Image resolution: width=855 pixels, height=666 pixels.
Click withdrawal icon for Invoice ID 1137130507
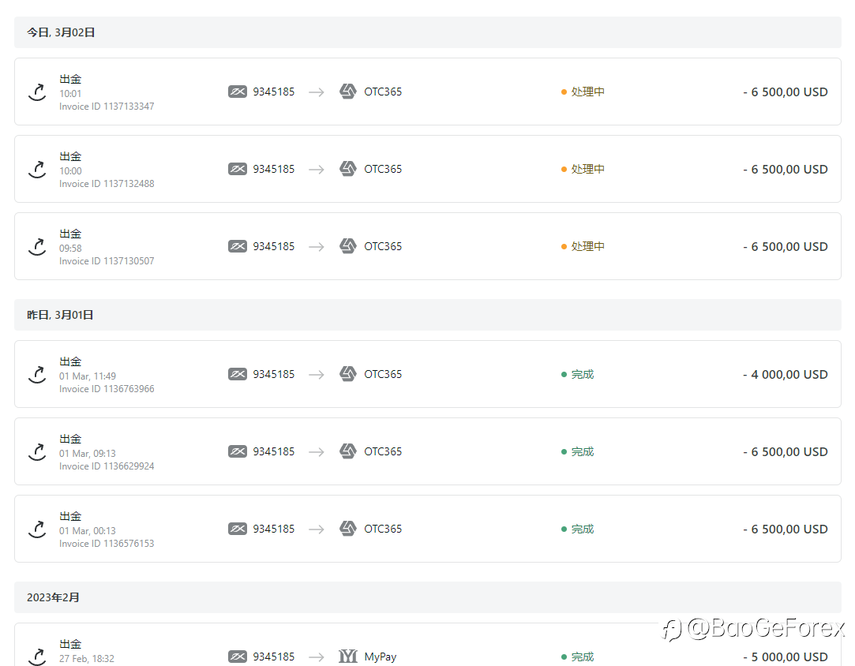point(37,246)
